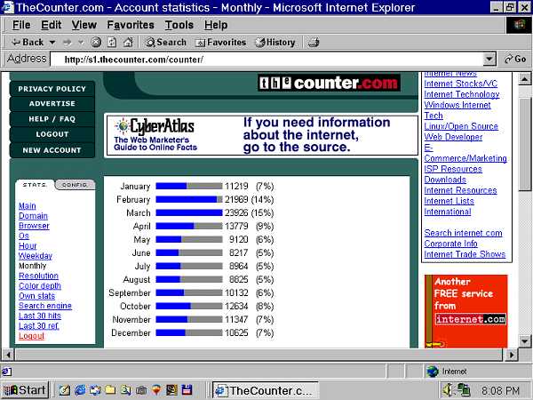Viewport: 533px width, 400px height.
Task: Click the Forward arrow icon
Action: point(67,43)
